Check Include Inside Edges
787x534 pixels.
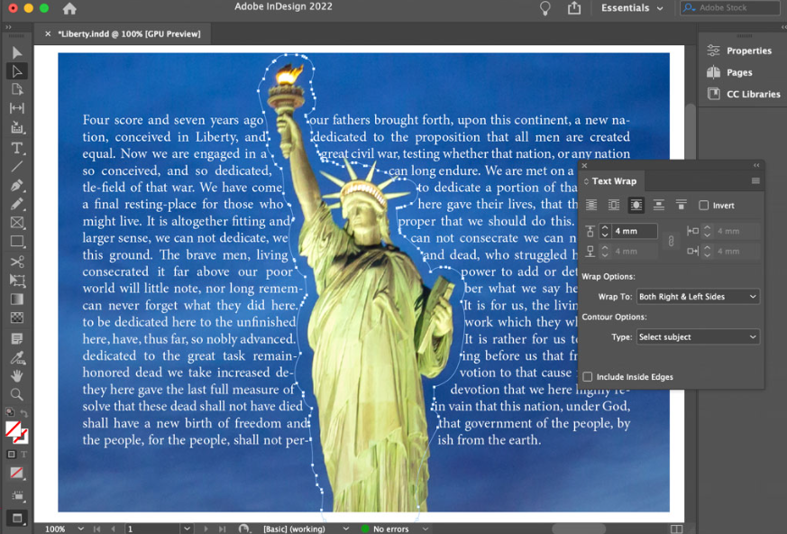[588, 376]
